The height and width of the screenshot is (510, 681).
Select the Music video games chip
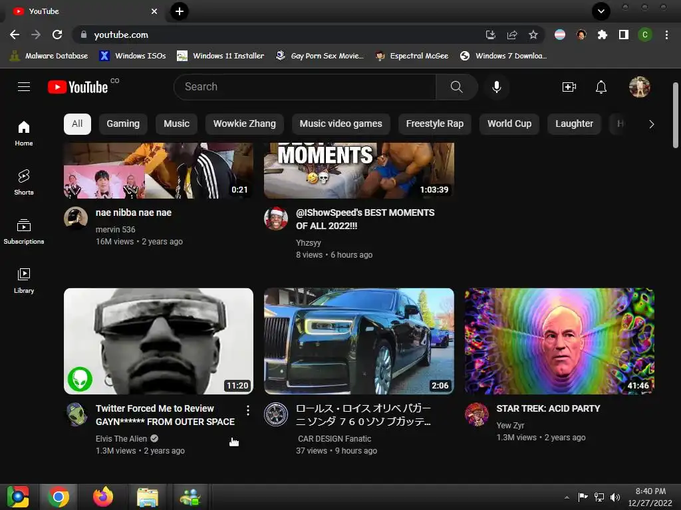[340, 124]
